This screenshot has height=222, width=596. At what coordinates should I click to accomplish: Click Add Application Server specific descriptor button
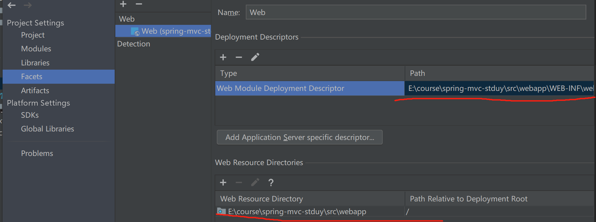[x=299, y=137]
